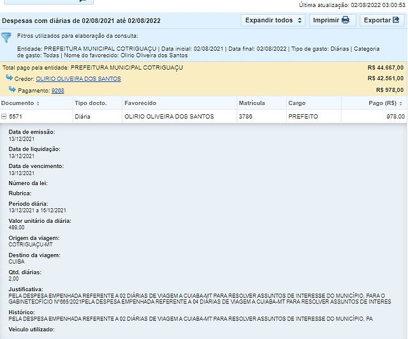This screenshot has width=408, height=339.
Task: Click favorecido OLIRIO OLIVEIRA DOS SANTOS cell
Action: point(169,116)
